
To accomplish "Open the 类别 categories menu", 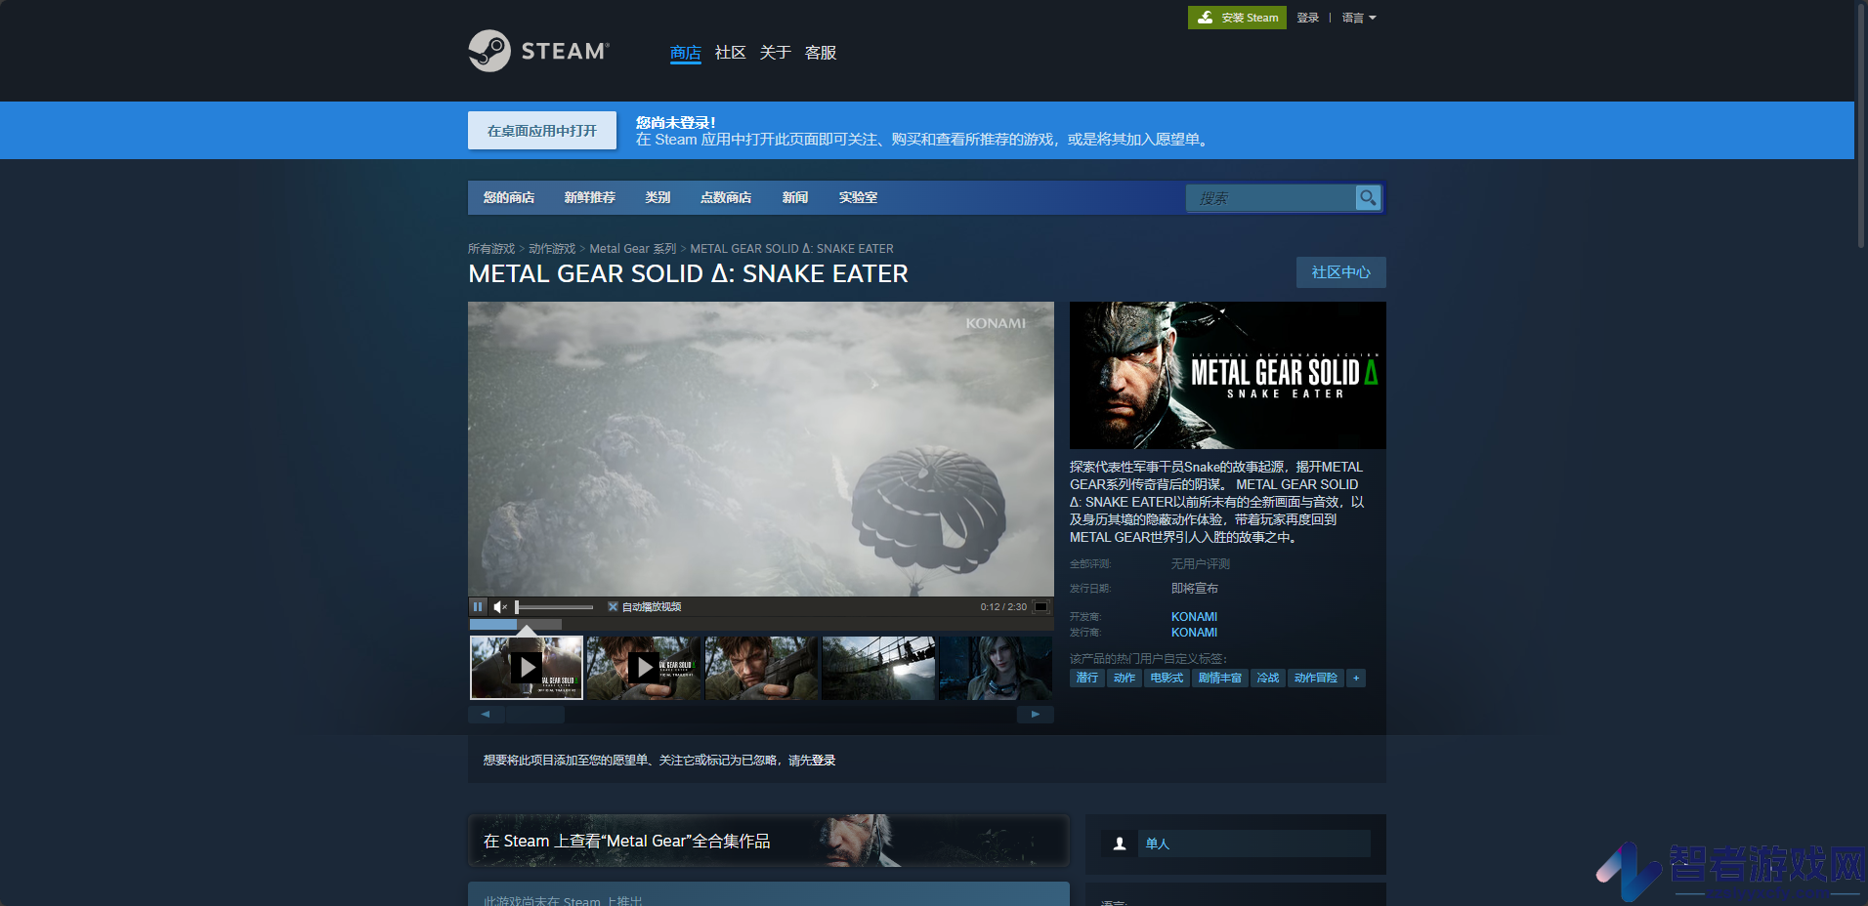I will 658,197.
